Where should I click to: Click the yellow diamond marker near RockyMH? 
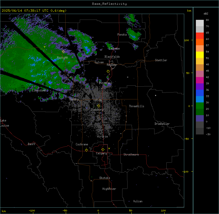pos(63,52)
